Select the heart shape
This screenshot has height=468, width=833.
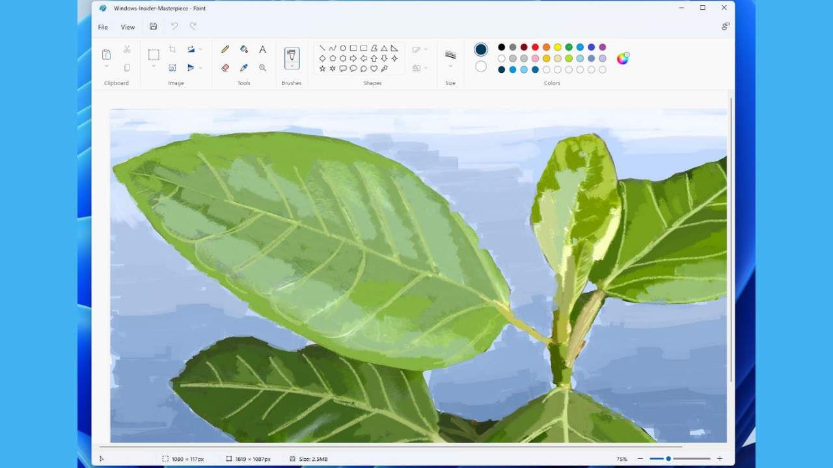[x=374, y=68]
